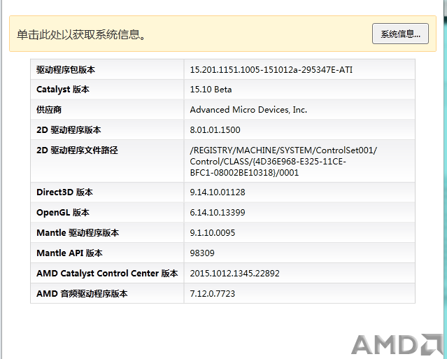This screenshot has height=359, width=447.
Task: Select the value 98309
Action: click(x=202, y=253)
